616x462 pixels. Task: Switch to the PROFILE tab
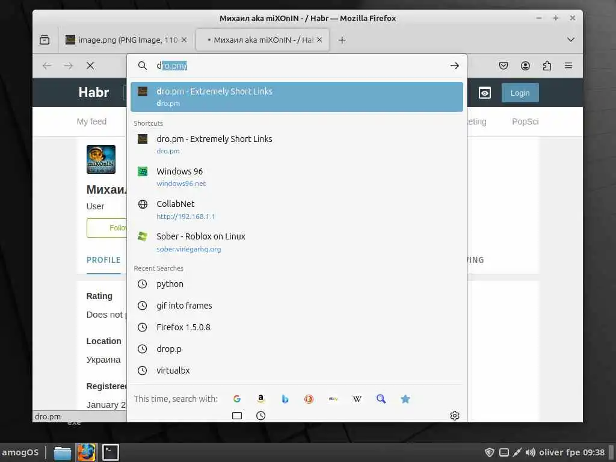[x=103, y=260]
